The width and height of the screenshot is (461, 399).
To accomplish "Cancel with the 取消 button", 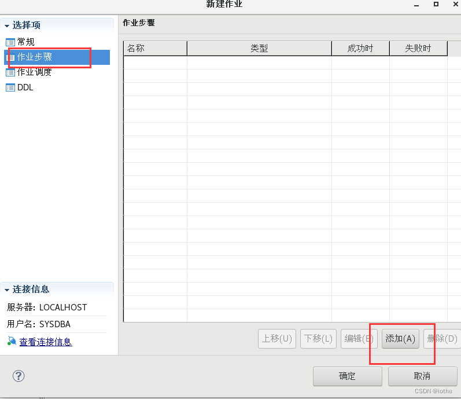I will pos(422,376).
